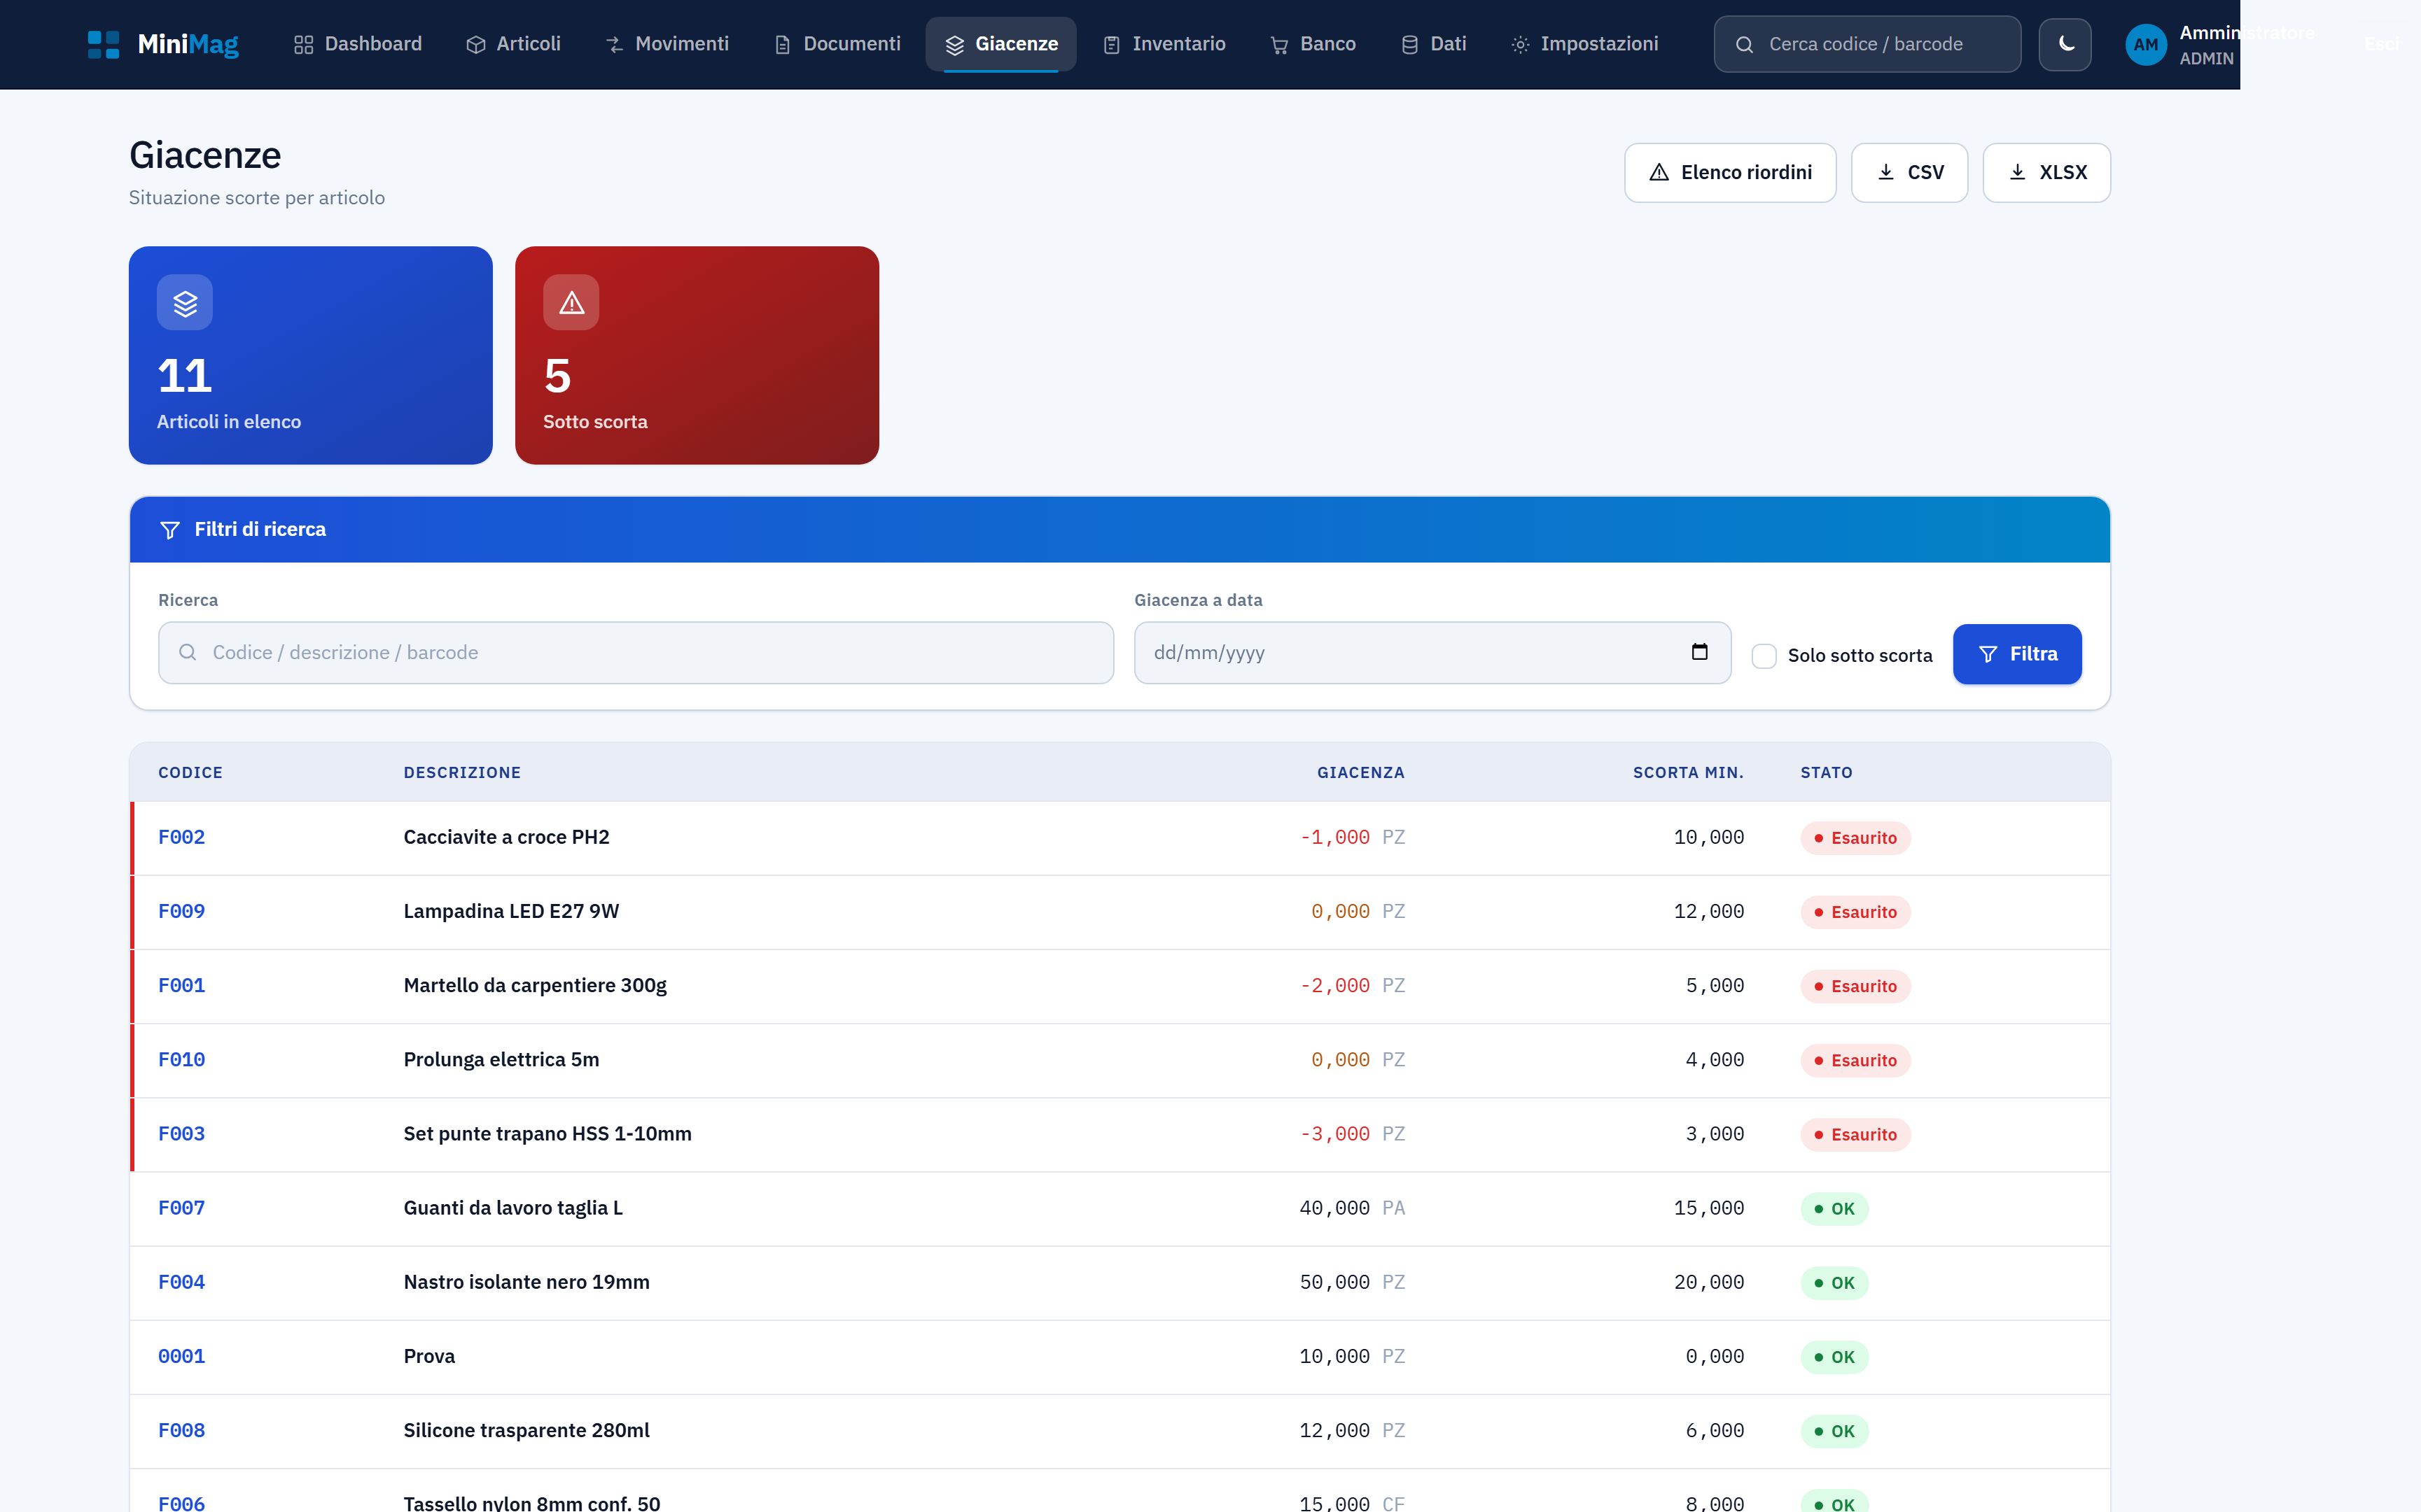Viewport: 2421px width, 1512px height.
Task: Export giacenze as XLSX
Action: [x=2046, y=173]
